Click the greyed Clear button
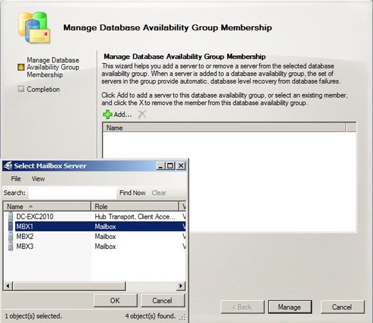 [159, 193]
